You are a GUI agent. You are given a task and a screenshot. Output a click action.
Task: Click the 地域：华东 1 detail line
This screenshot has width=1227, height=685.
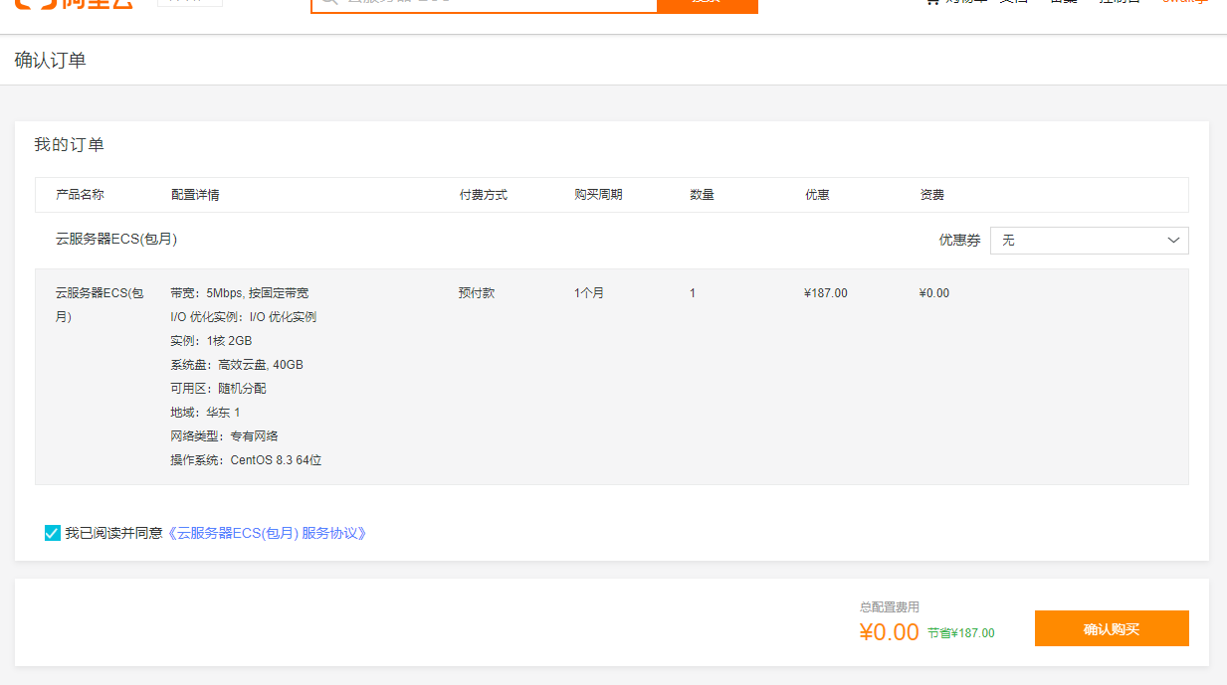pos(205,413)
